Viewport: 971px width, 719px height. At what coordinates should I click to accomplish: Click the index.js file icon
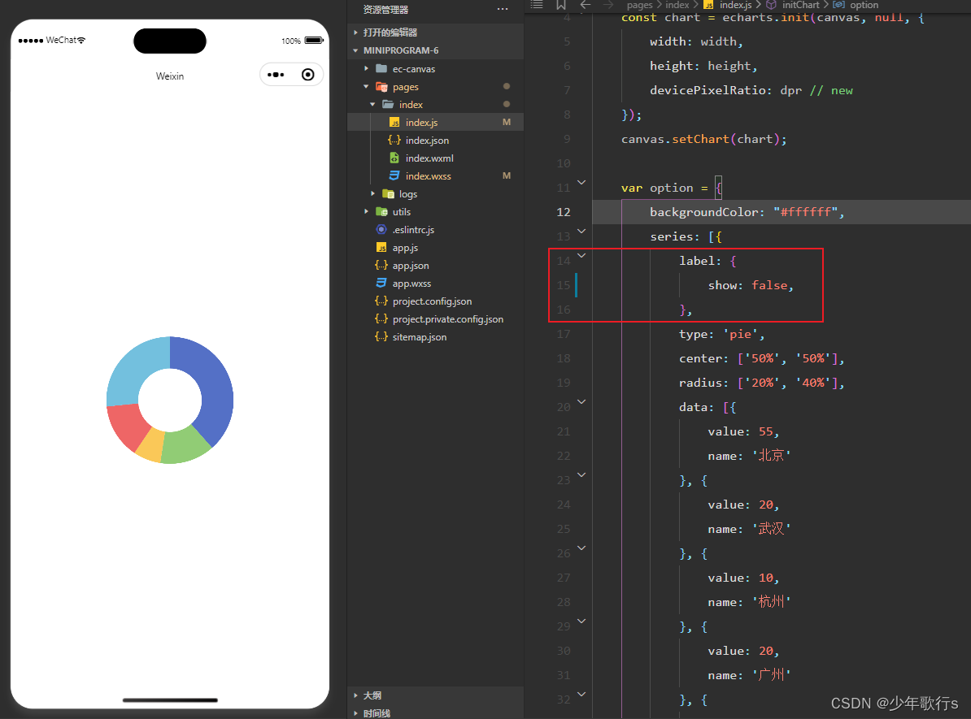coord(394,123)
